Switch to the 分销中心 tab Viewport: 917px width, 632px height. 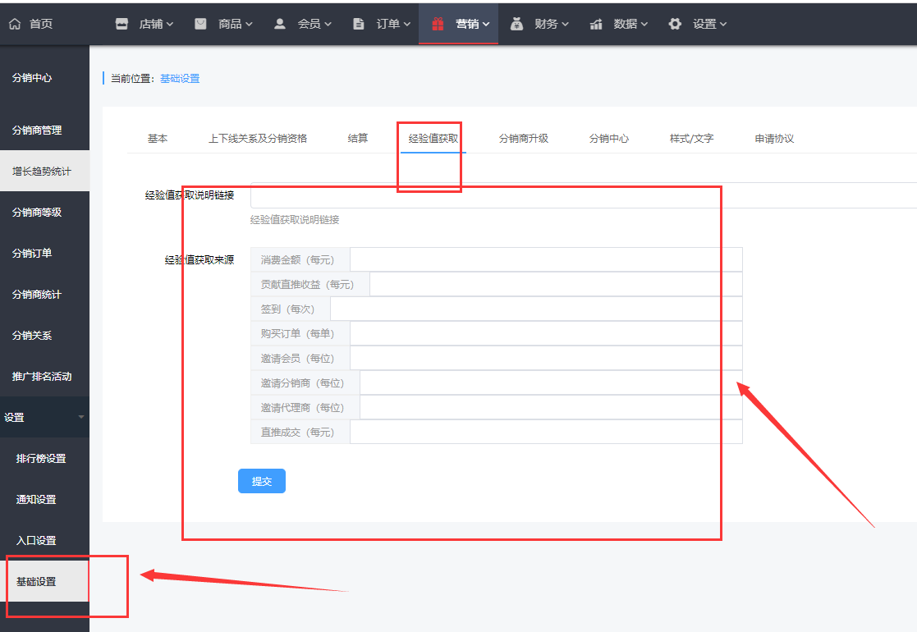coord(609,139)
